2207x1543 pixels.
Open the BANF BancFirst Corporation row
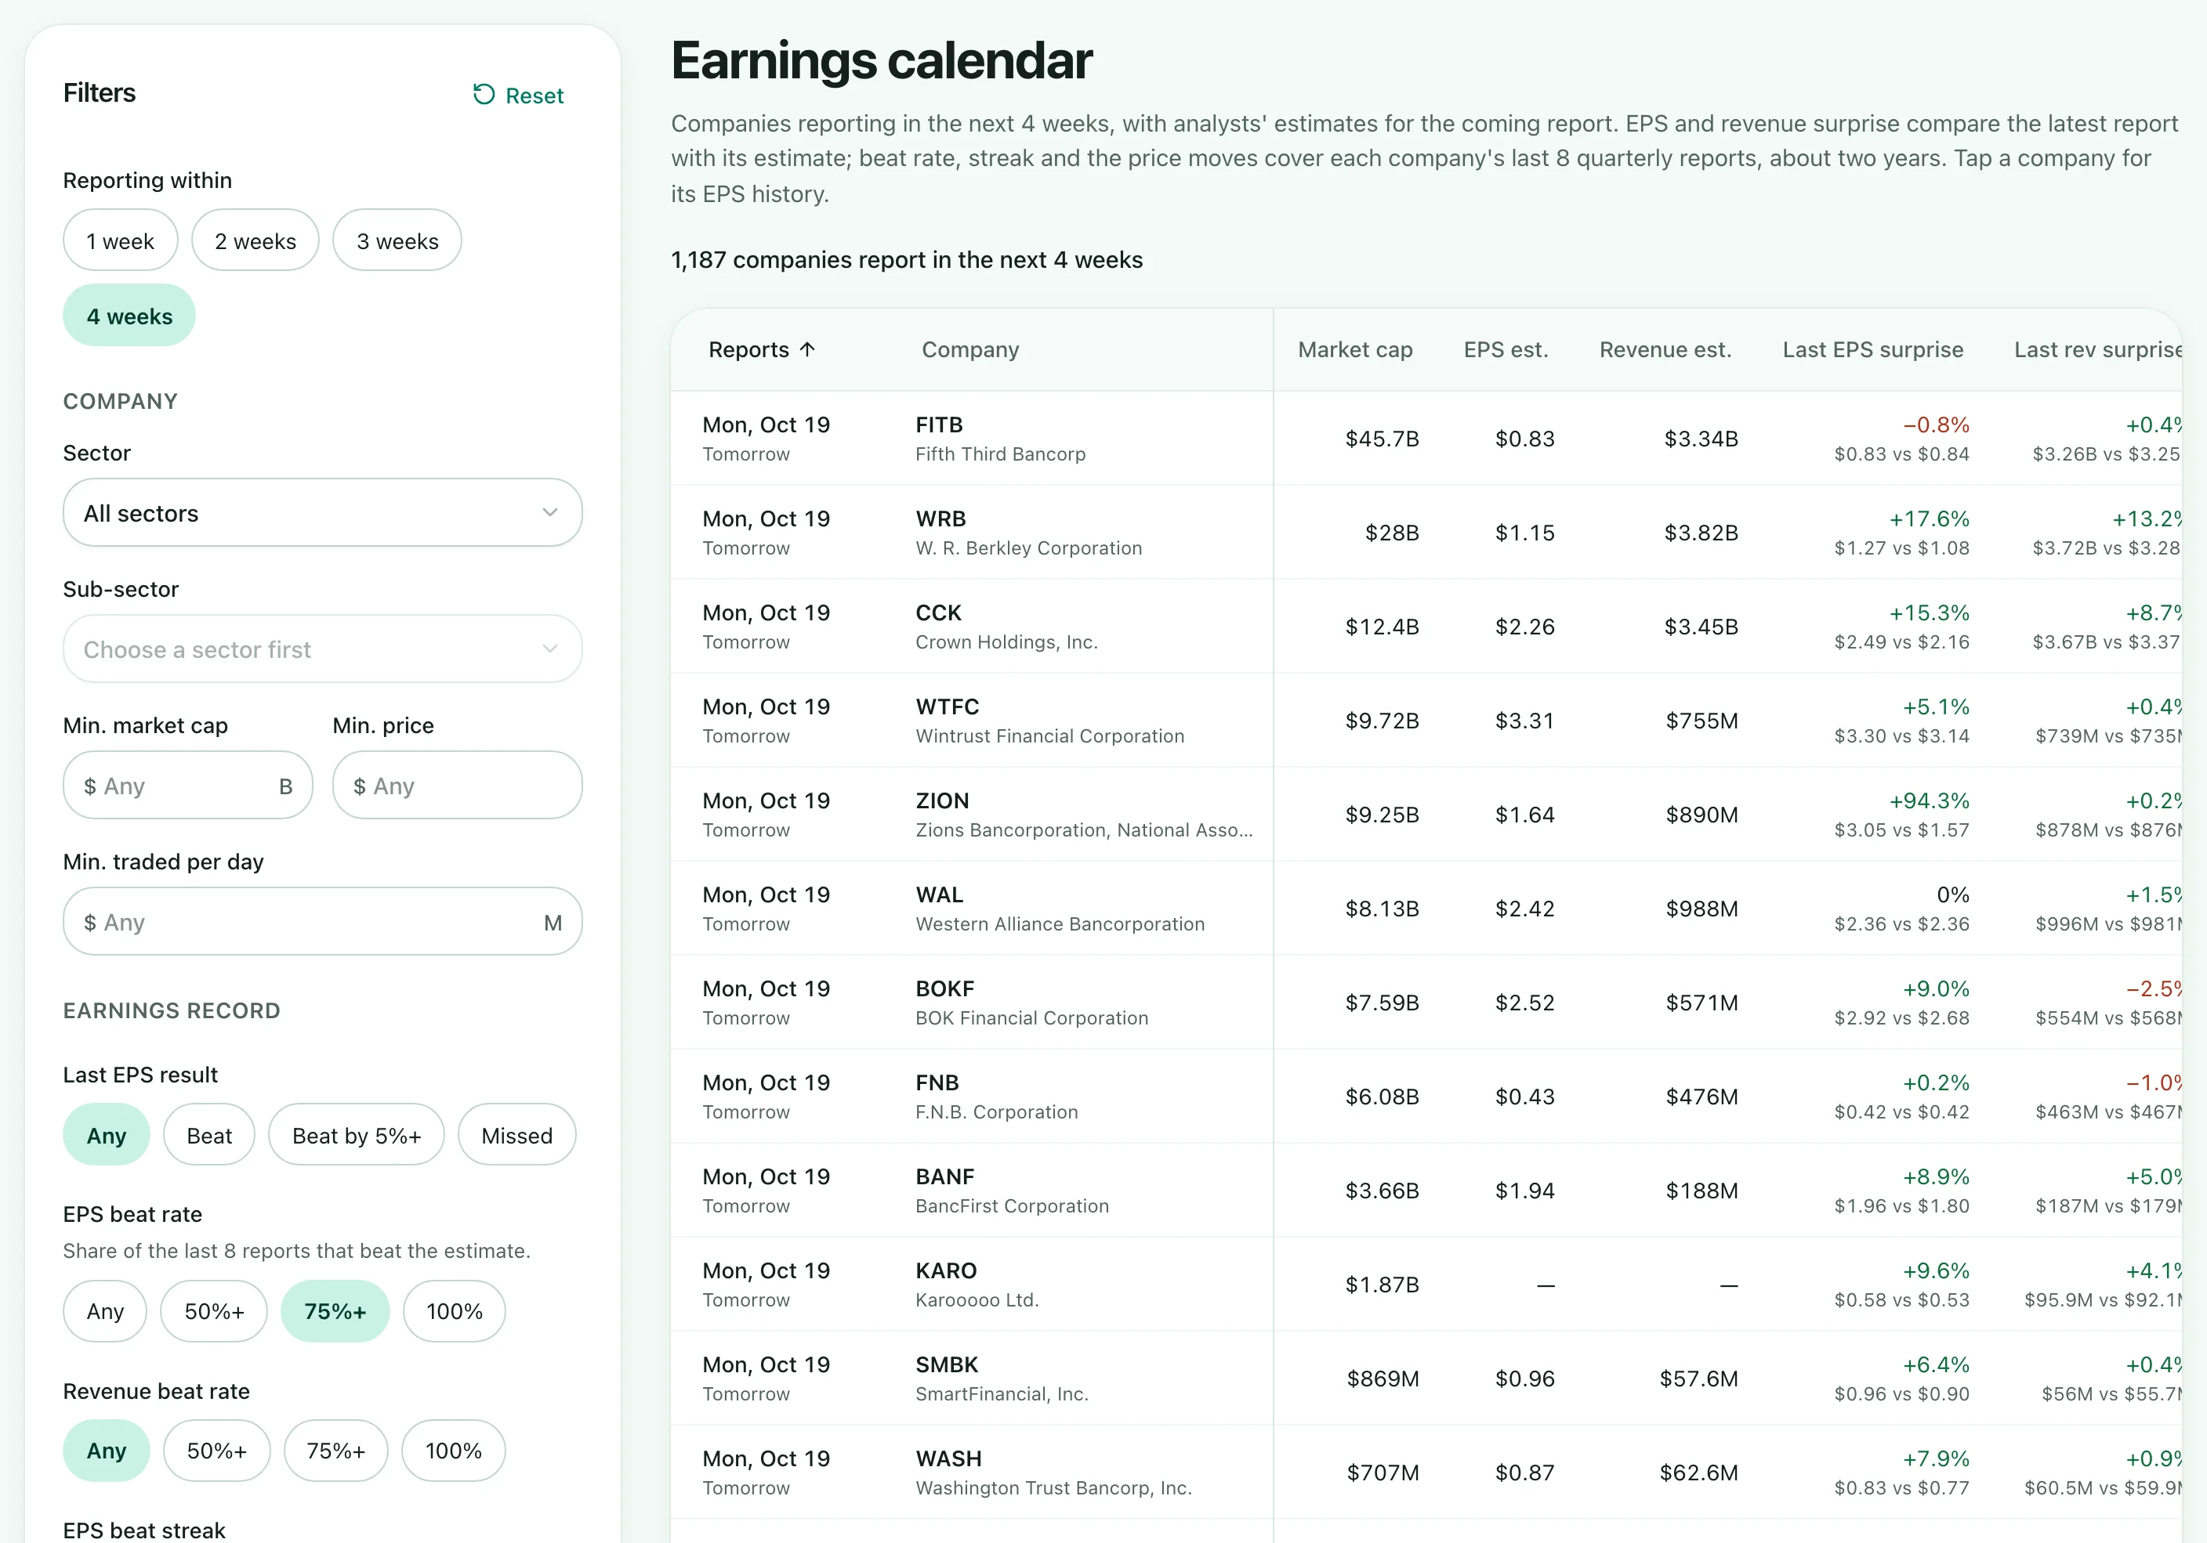tap(1426, 1191)
